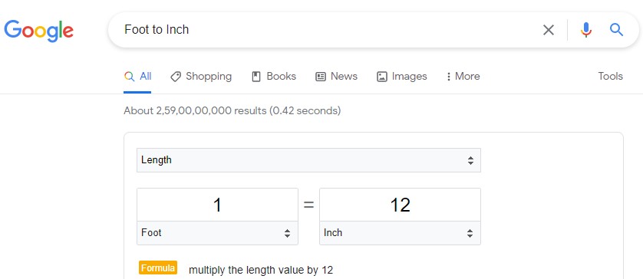
Task: Click the input field showing 1
Action: click(x=217, y=205)
